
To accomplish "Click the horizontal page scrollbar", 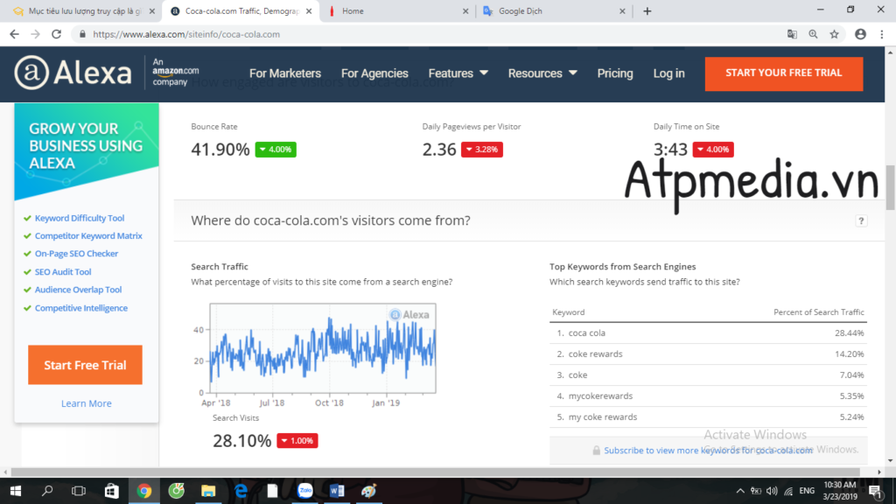I will (436, 472).
